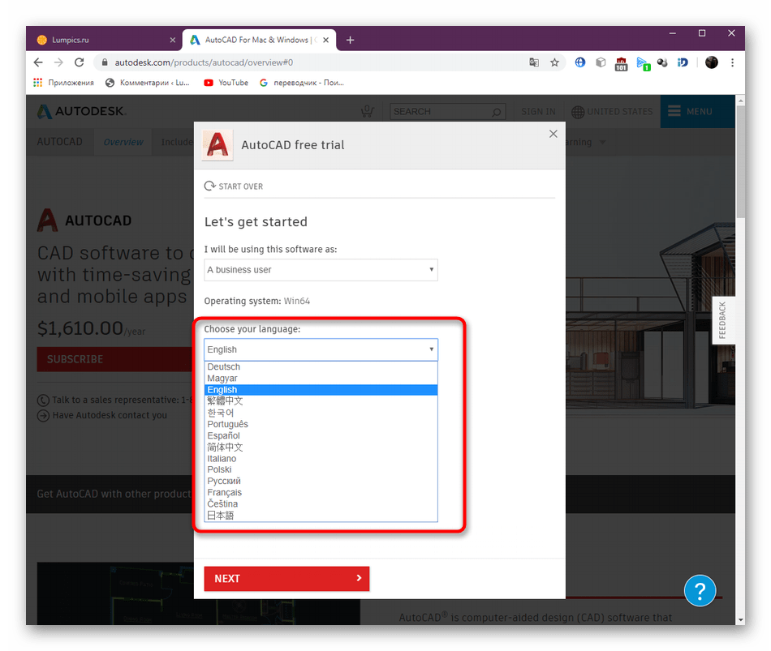
Task: Click the gray cube extension icon
Action: 601,62
